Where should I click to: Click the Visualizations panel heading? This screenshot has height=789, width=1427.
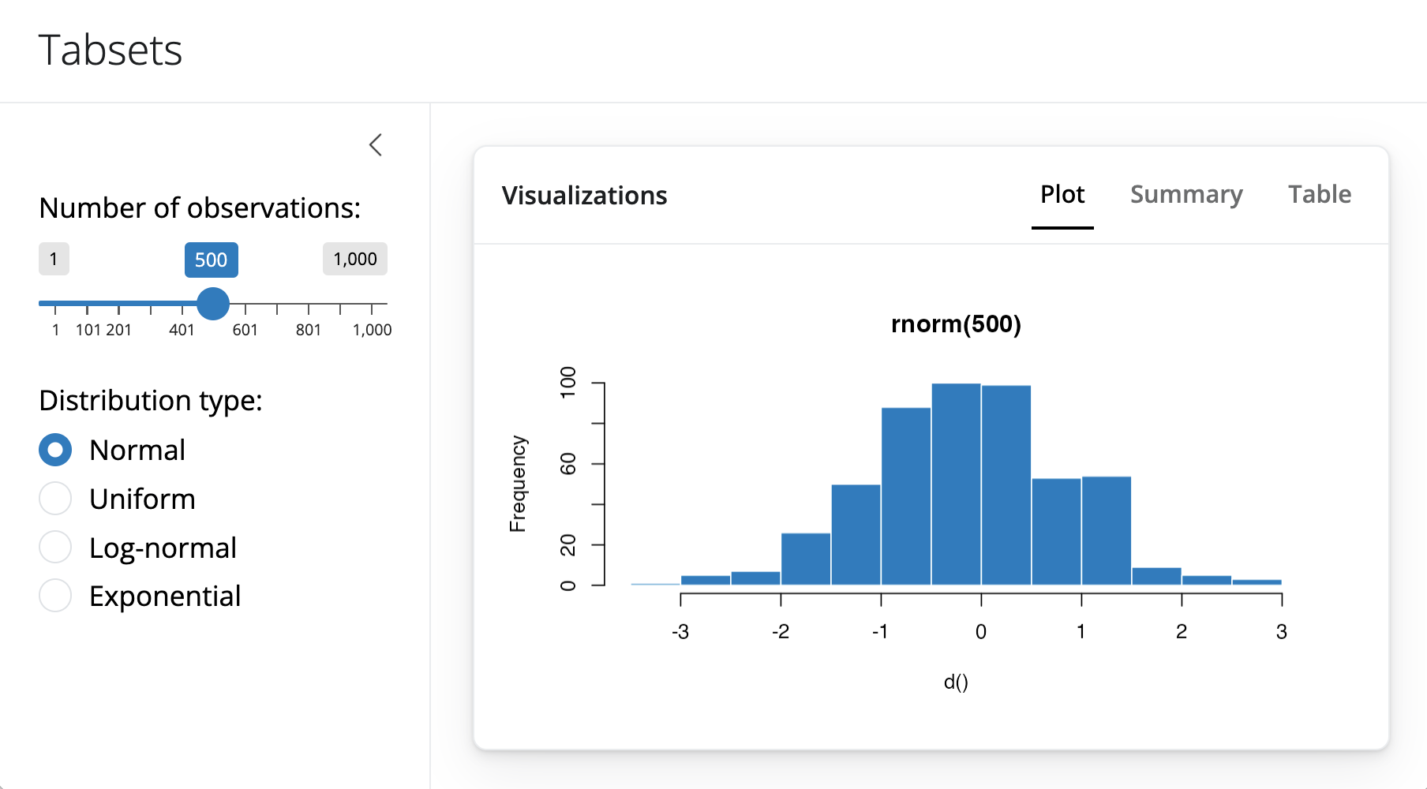point(585,196)
